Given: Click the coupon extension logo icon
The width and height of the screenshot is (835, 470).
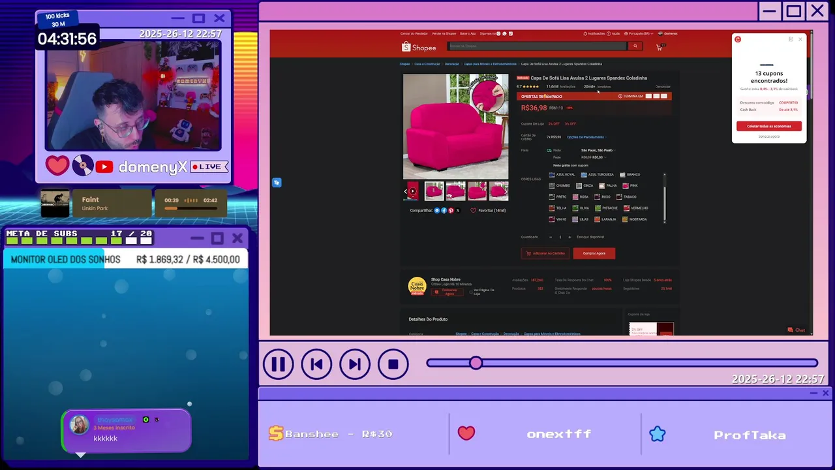Looking at the screenshot, I should pyautogui.click(x=738, y=39).
